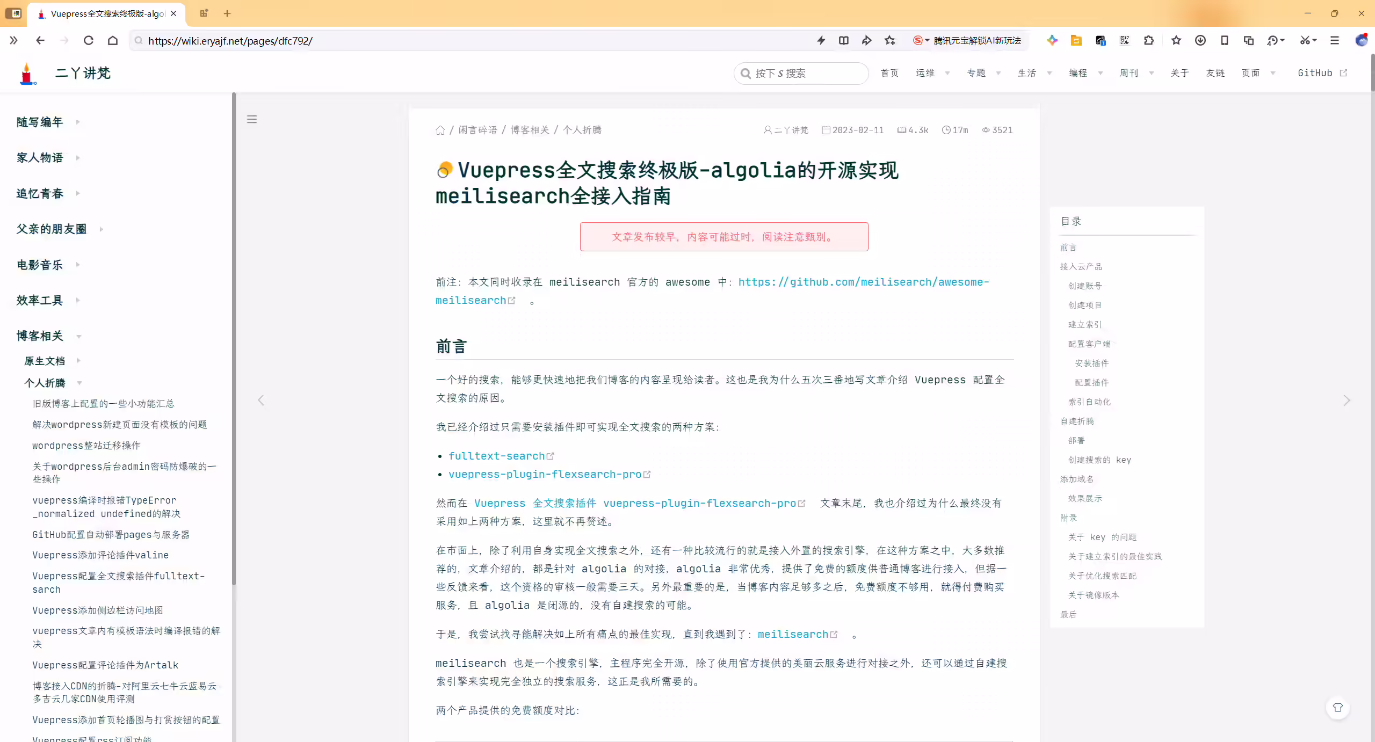
Task: Select the 首页 nav menu item
Action: coord(889,73)
